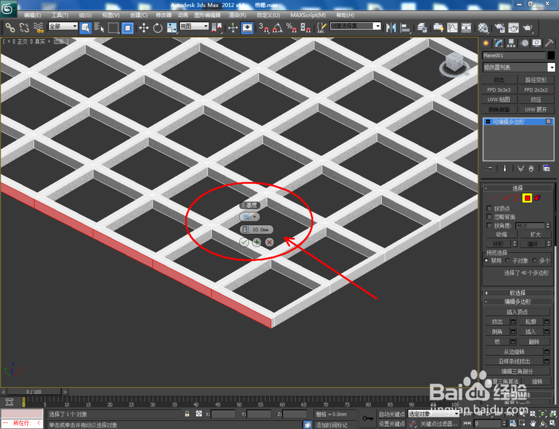Viewport: 559px width, 429px height.
Task: Toggle the selection lock icon
Action: 187,414
